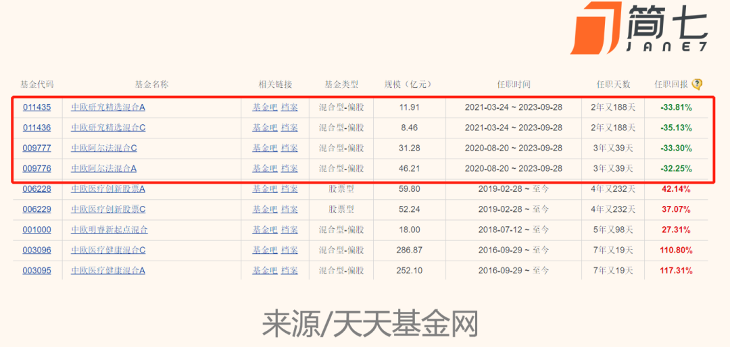
Task: Select the -33.30% return value
Action: pyautogui.click(x=676, y=149)
